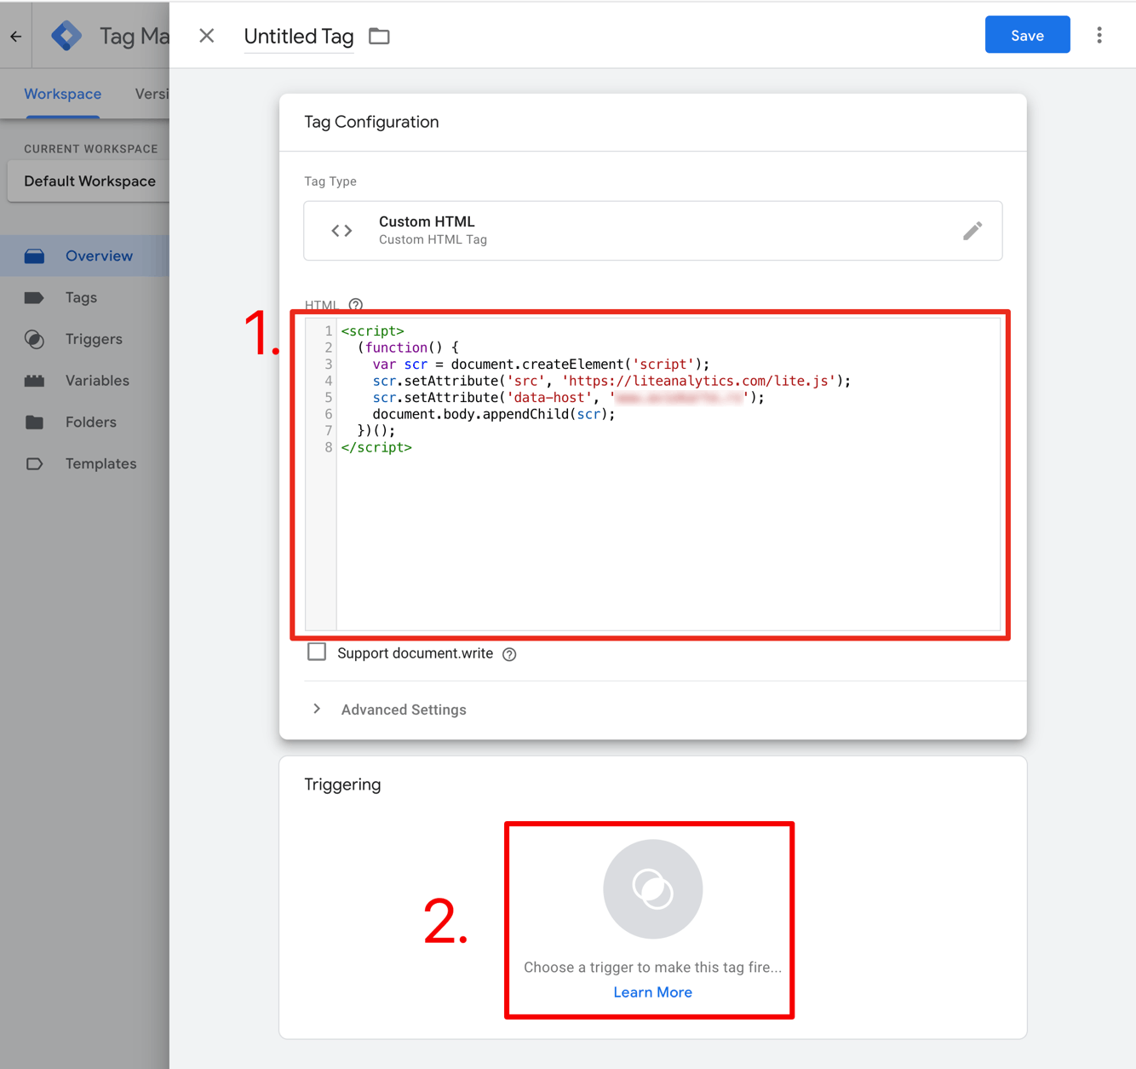Click 'Choose a trigger to make this tag fire' text
Viewport: 1136px width, 1069px height.
click(652, 967)
